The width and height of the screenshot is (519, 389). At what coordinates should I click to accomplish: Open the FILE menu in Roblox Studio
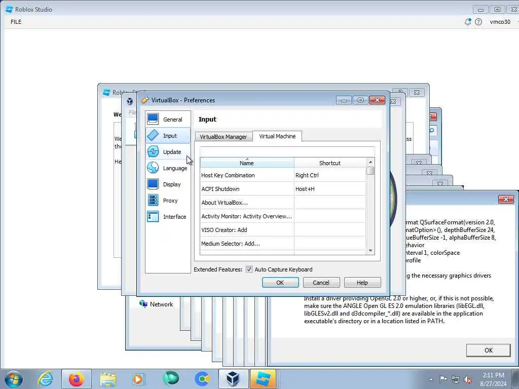point(16,22)
